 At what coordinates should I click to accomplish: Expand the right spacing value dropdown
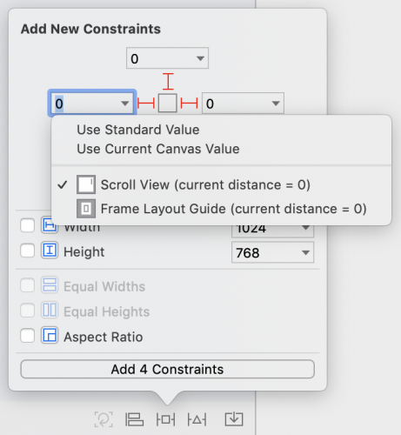pos(276,104)
